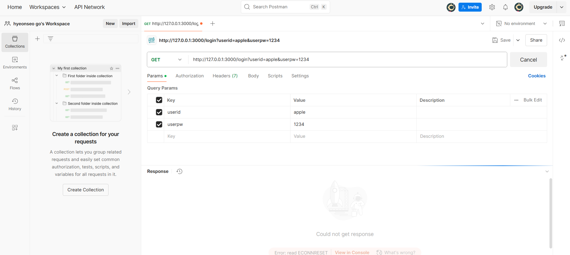
Task: Open the Workspaces dropdown
Action: click(x=48, y=7)
